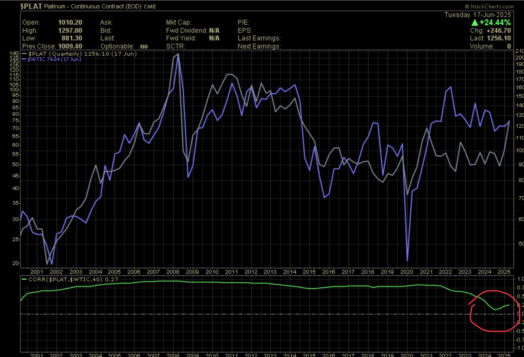Screen dimensions: 524x357
Task: Click the CORR($PLAT,$WTIC,40) indicator label
Action: (73, 279)
